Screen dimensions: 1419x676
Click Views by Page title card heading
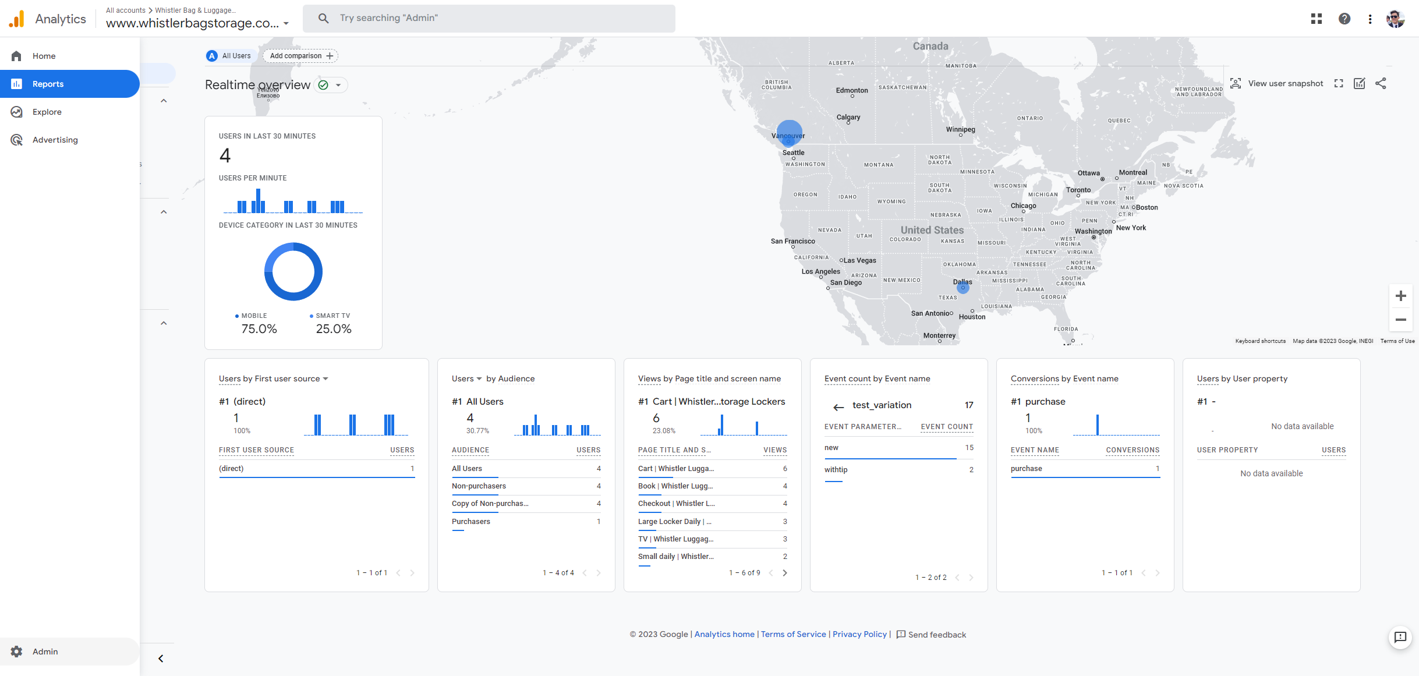[709, 378]
